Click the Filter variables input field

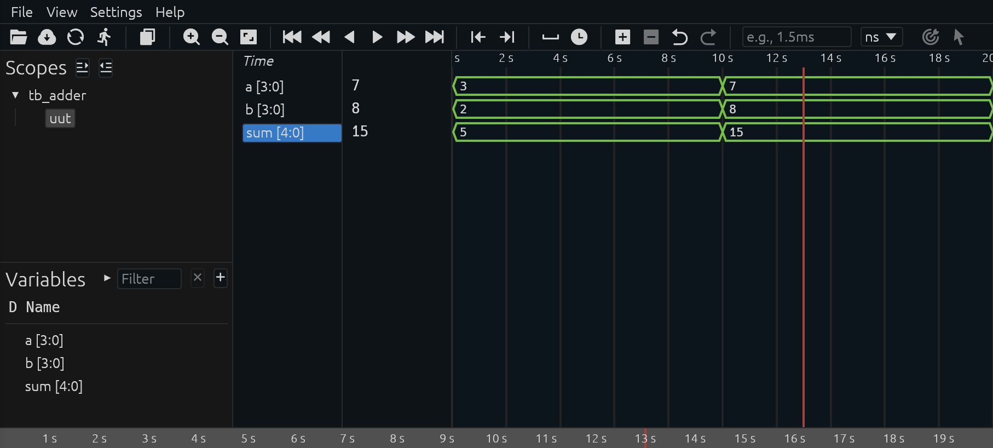click(149, 279)
